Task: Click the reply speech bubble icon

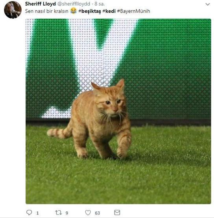Action: coord(29,213)
